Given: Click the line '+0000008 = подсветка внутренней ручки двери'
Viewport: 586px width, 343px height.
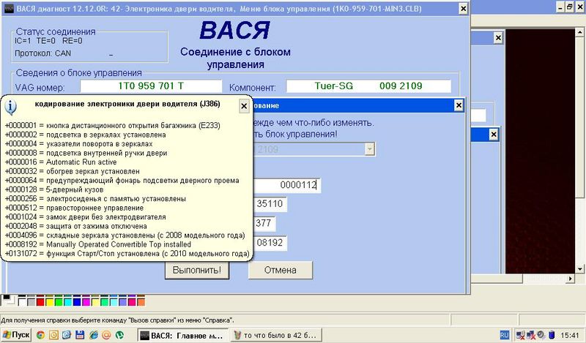Looking at the screenshot, I should pos(86,153).
